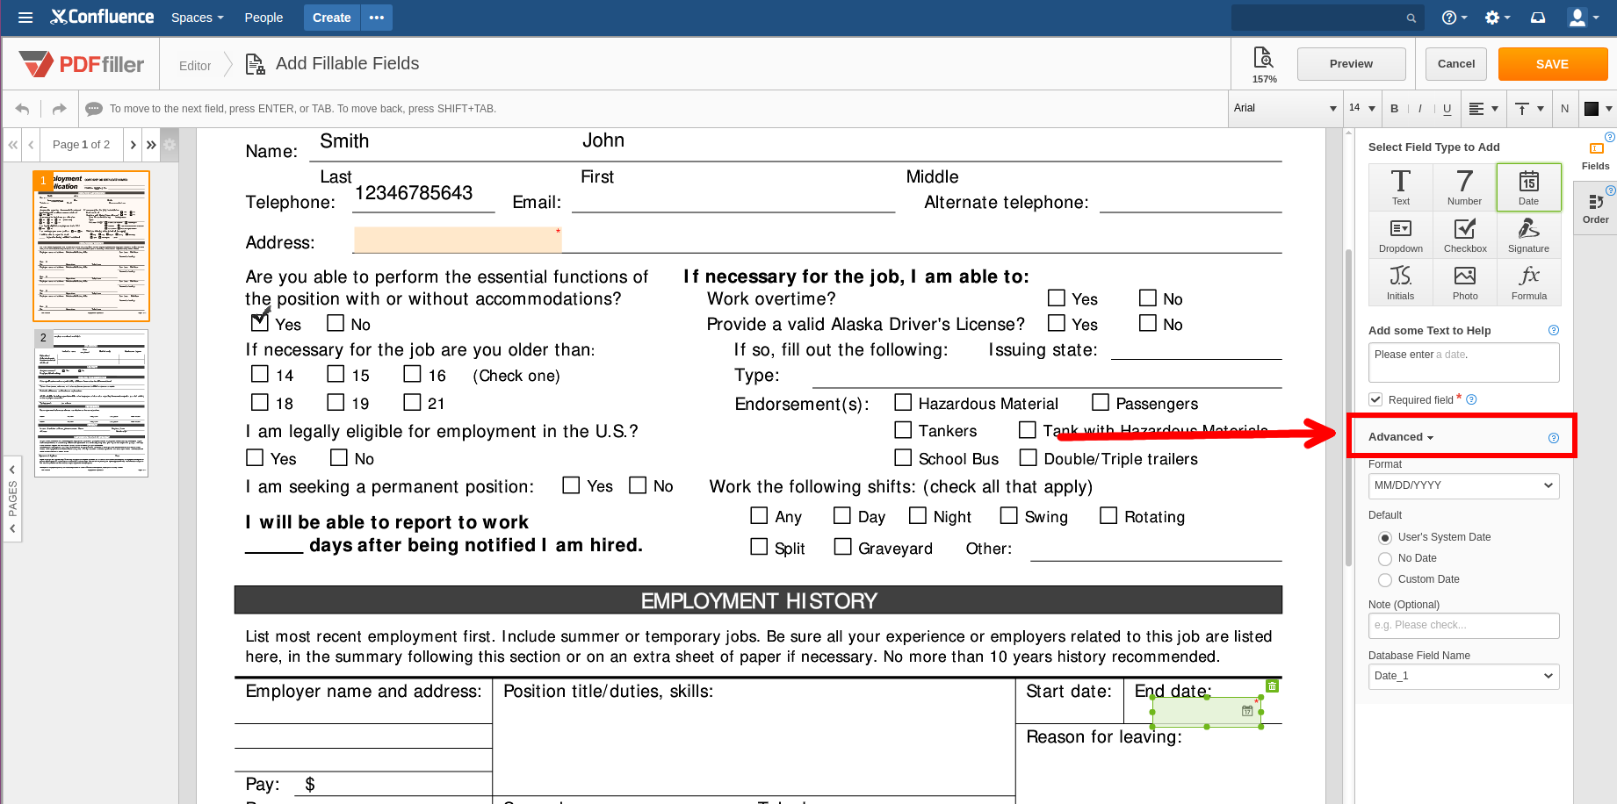
Task: Apply italic formatting
Action: [1420, 109]
